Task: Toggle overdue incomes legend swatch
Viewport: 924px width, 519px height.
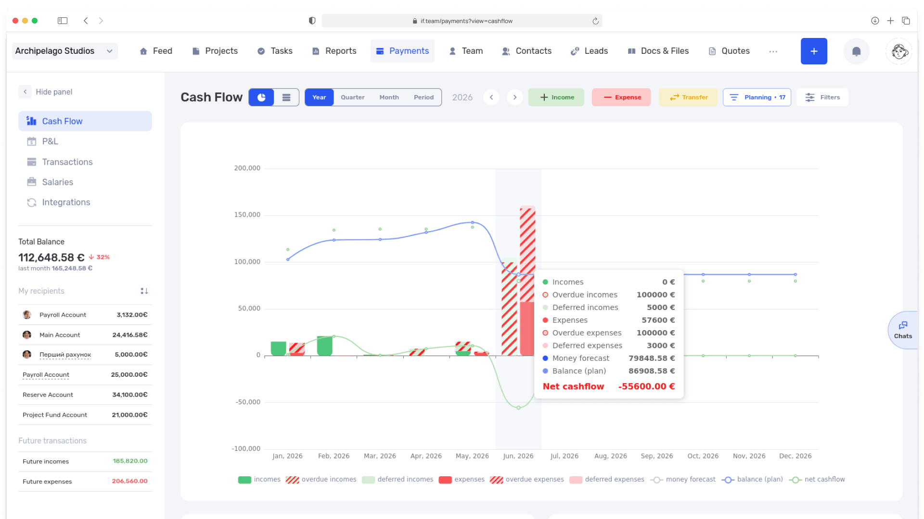Action: tap(292, 480)
